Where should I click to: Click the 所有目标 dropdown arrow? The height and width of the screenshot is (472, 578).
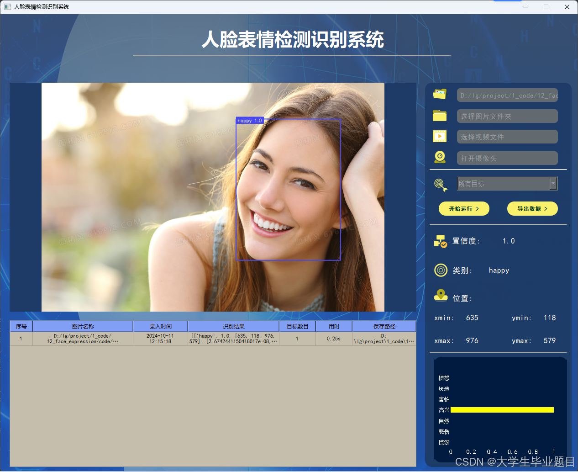pyautogui.click(x=553, y=184)
